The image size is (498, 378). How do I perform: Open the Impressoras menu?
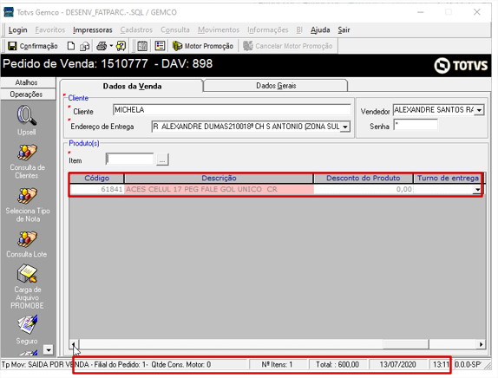93,29
